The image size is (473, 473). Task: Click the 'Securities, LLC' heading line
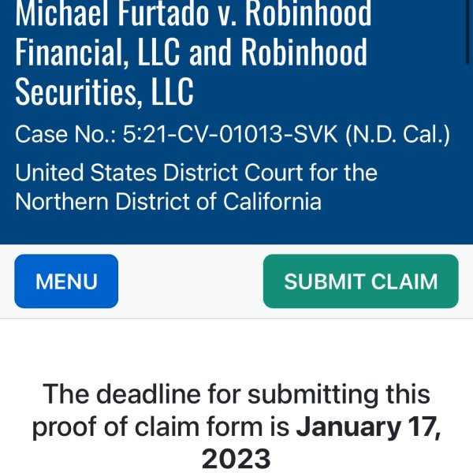coord(104,91)
